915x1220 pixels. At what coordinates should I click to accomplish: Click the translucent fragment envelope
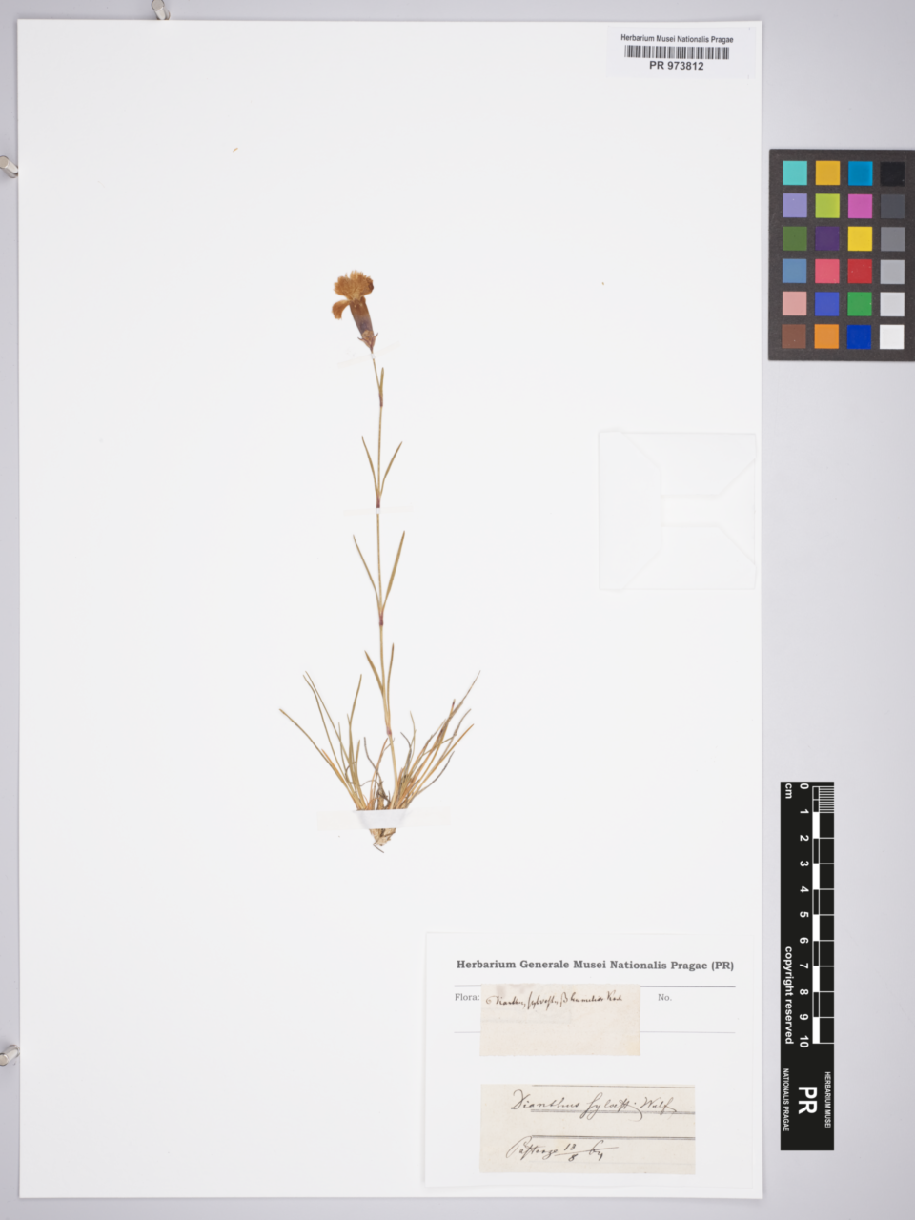[x=678, y=510]
